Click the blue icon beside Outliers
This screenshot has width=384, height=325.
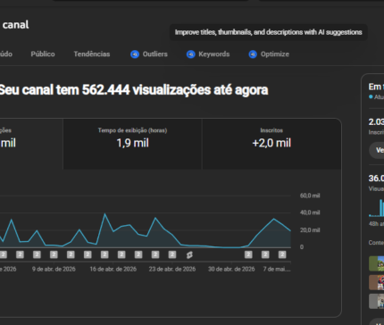click(135, 54)
